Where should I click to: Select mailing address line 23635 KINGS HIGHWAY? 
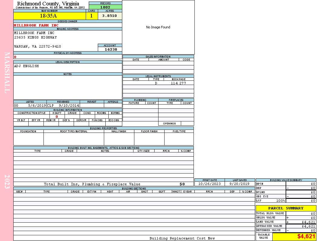click(35, 37)
